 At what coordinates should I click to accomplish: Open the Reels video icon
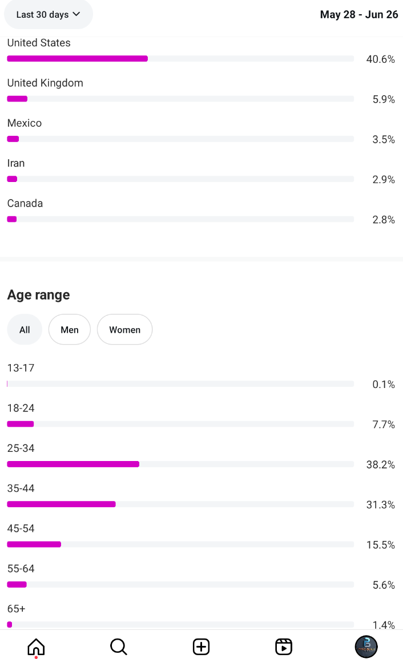pyautogui.click(x=284, y=647)
